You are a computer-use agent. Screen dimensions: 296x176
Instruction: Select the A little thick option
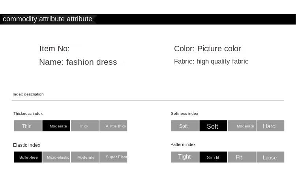point(113,126)
